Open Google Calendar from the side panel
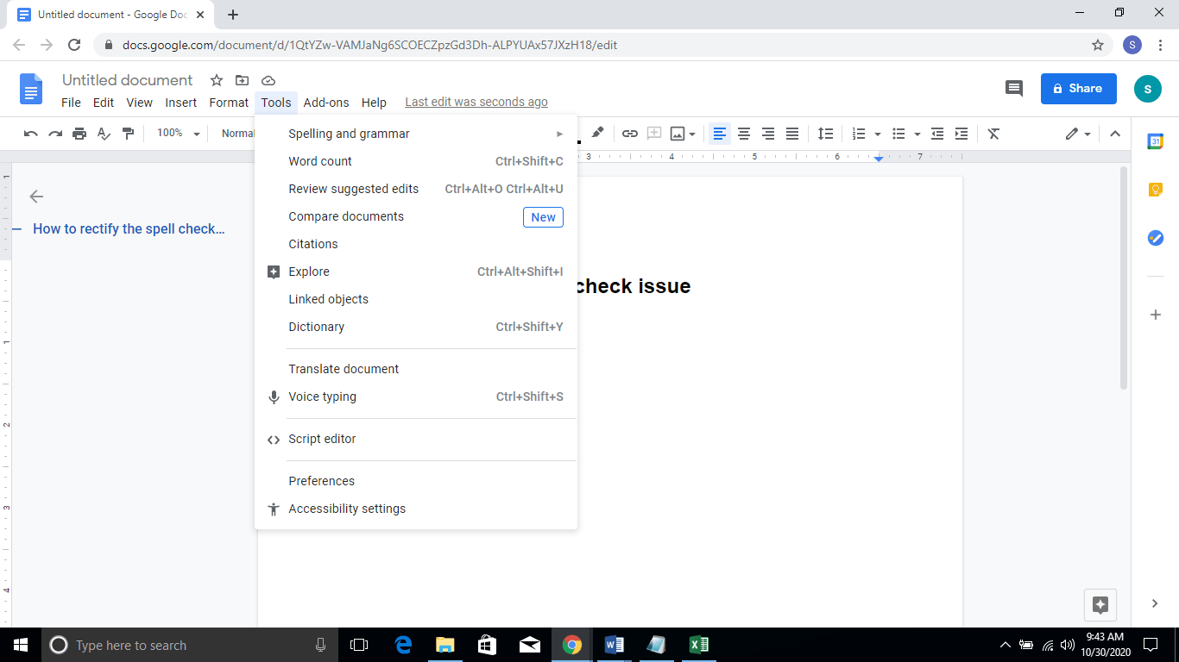The image size is (1179, 662). pyautogui.click(x=1155, y=140)
